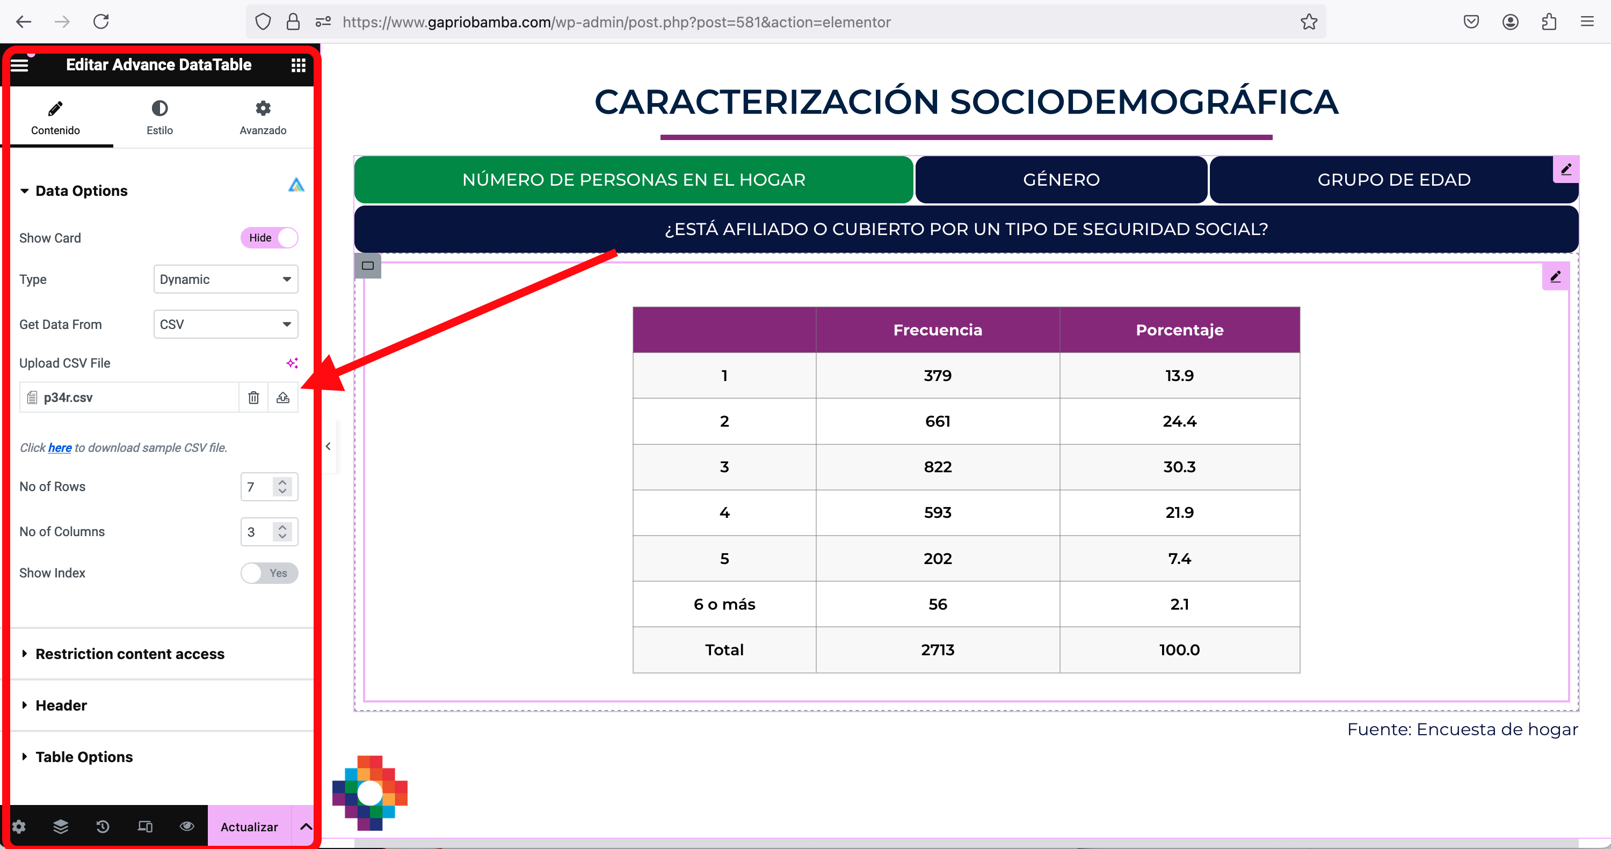
Task: Switch to the Avanzado tab
Action: coord(263,117)
